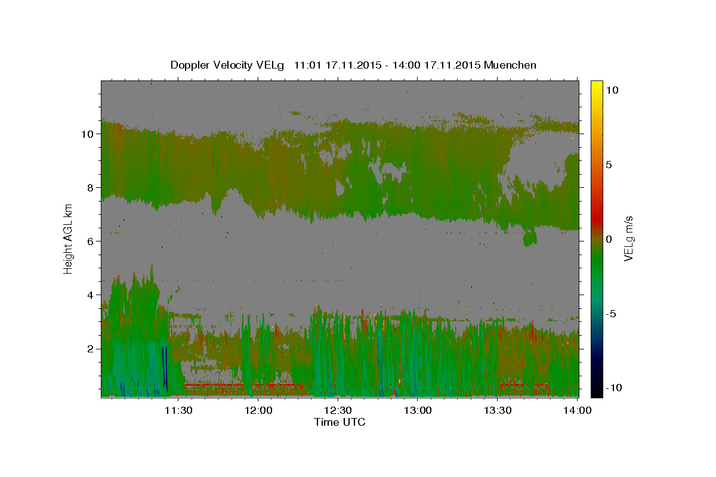Click the height tick label 8
The height and width of the screenshot is (477, 716).
tap(91, 188)
